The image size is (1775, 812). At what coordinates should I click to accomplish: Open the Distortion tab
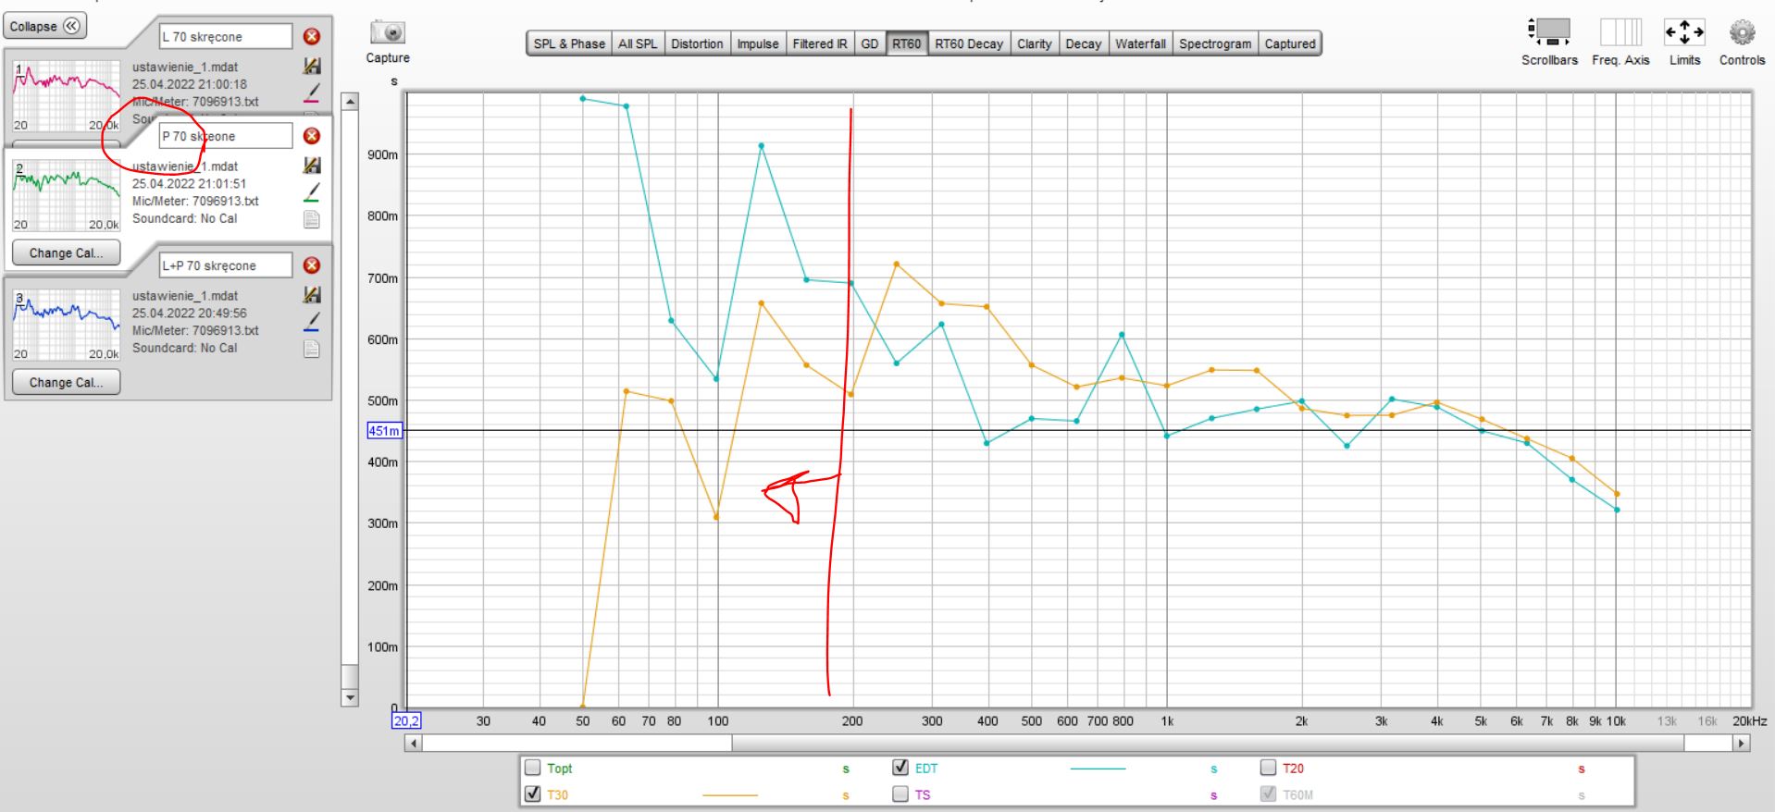click(x=697, y=43)
